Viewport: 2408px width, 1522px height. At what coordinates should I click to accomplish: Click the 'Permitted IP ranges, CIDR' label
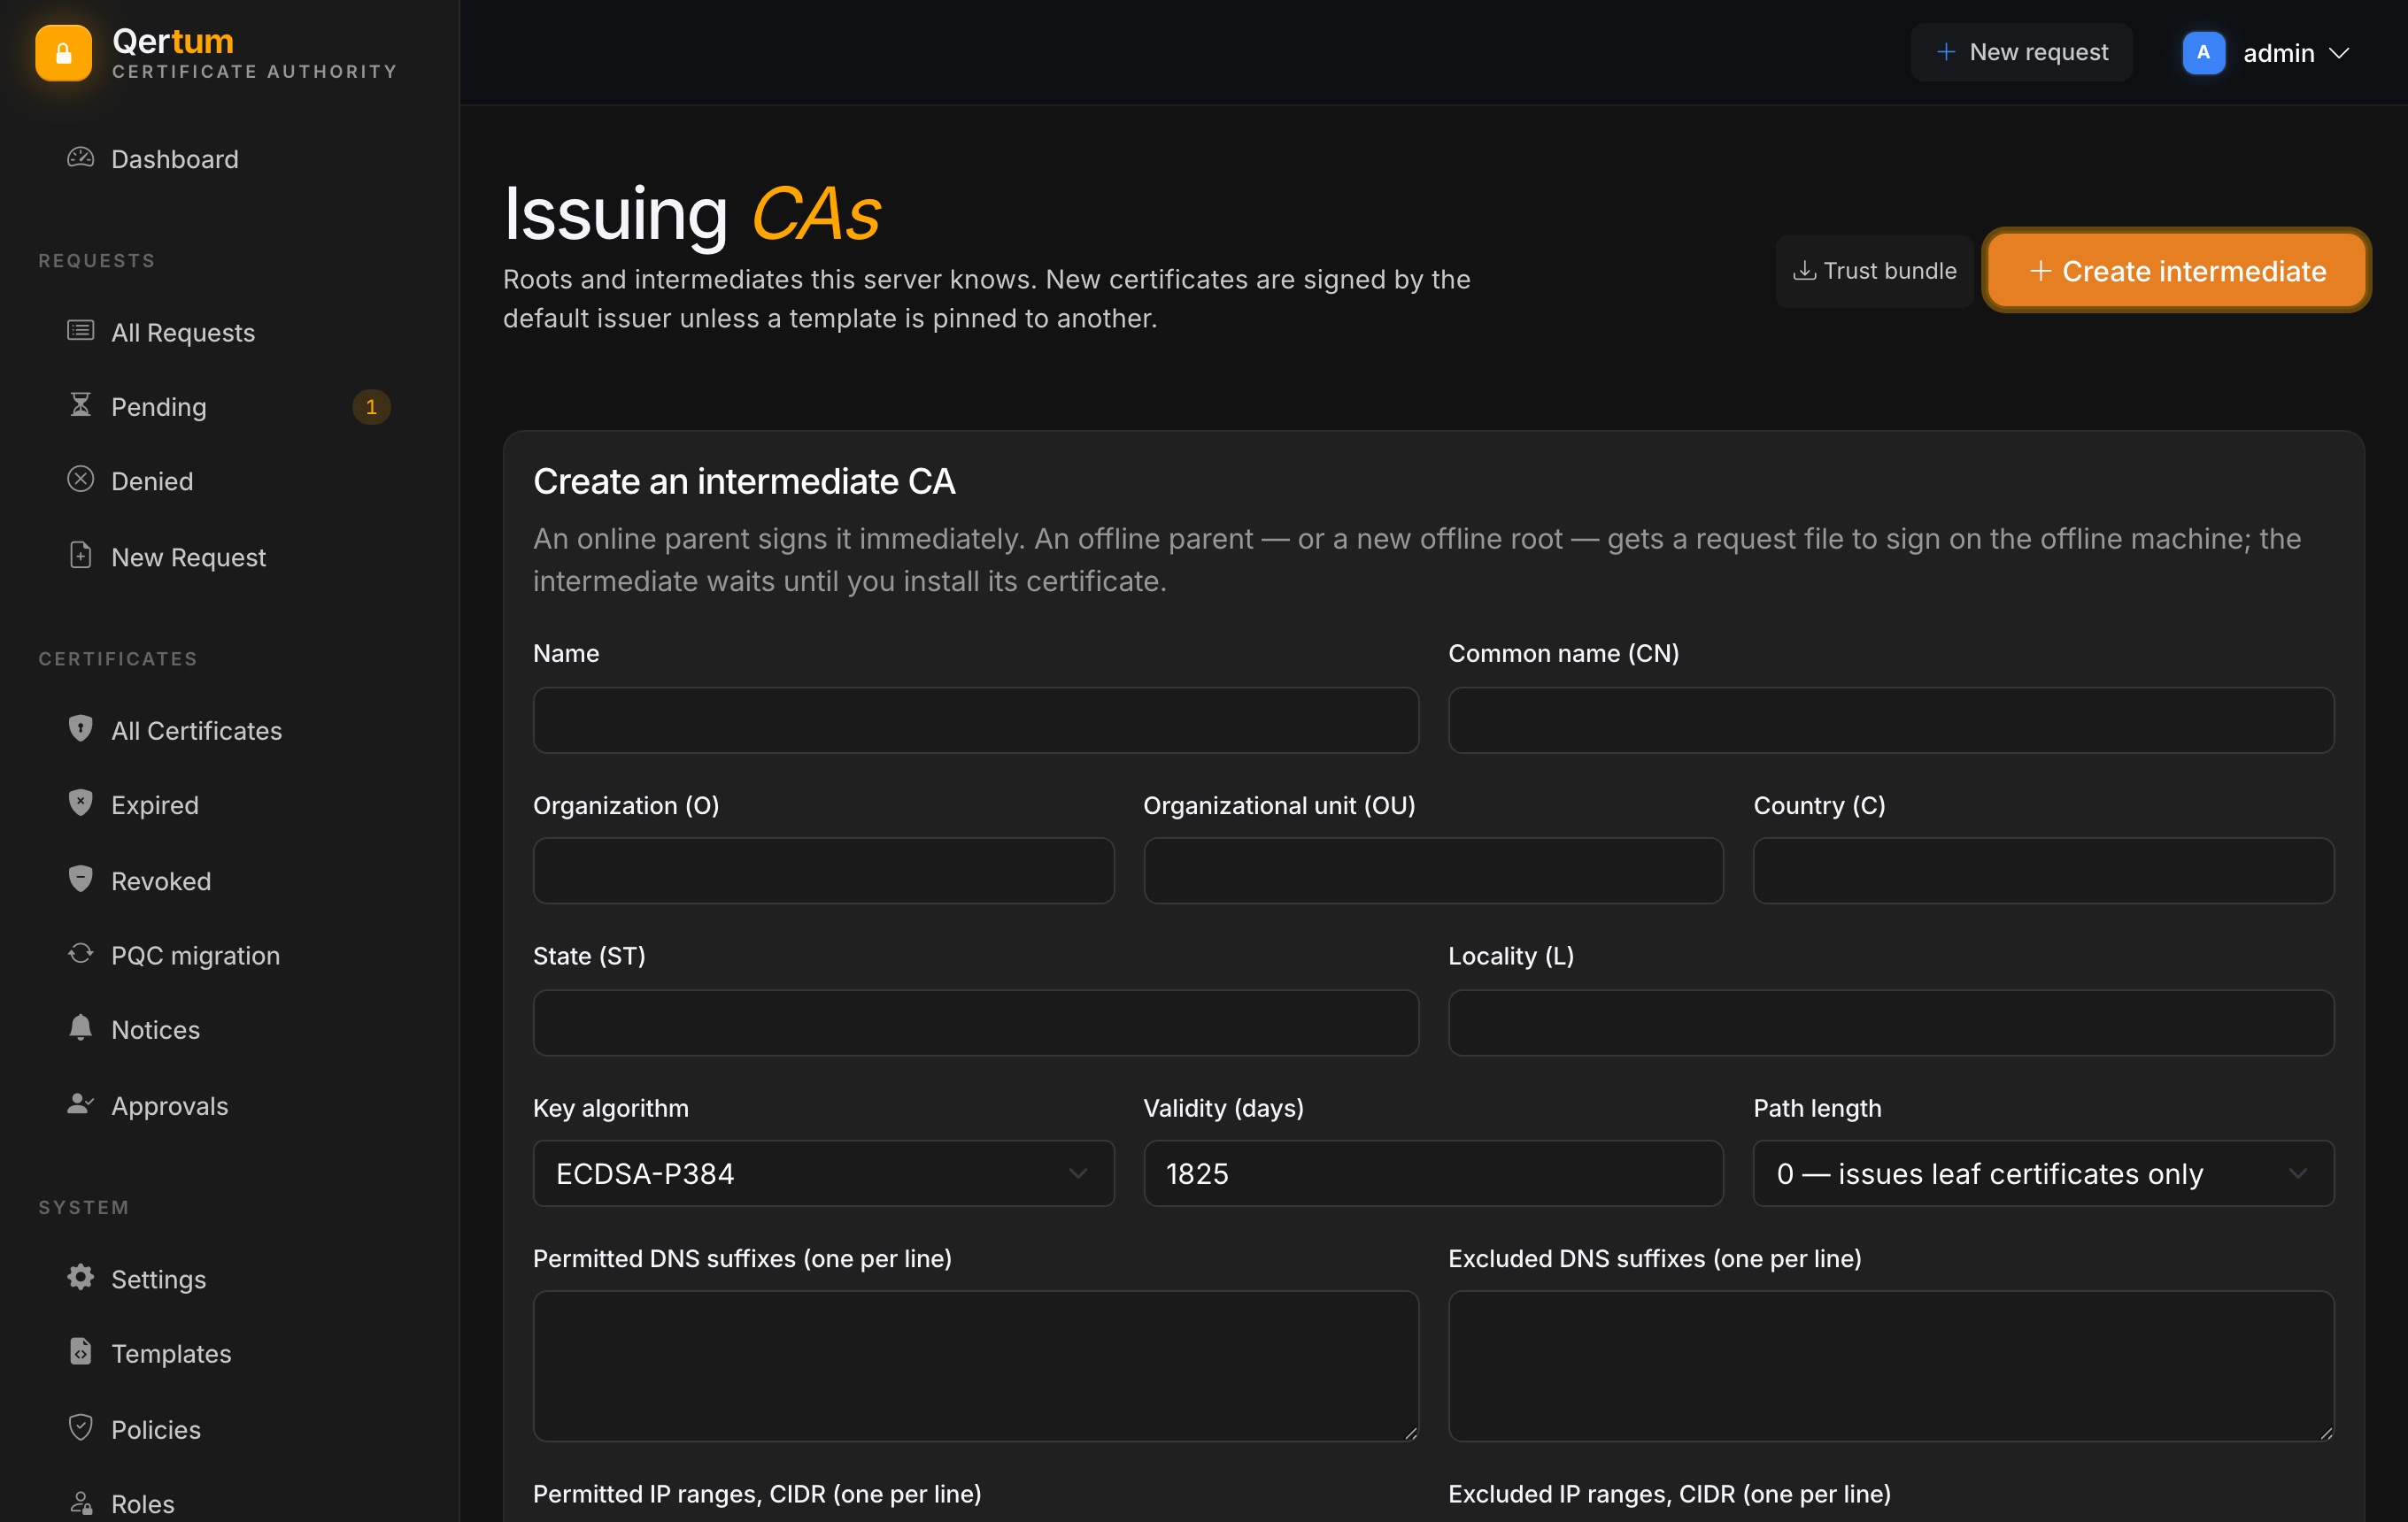coord(757,1494)
